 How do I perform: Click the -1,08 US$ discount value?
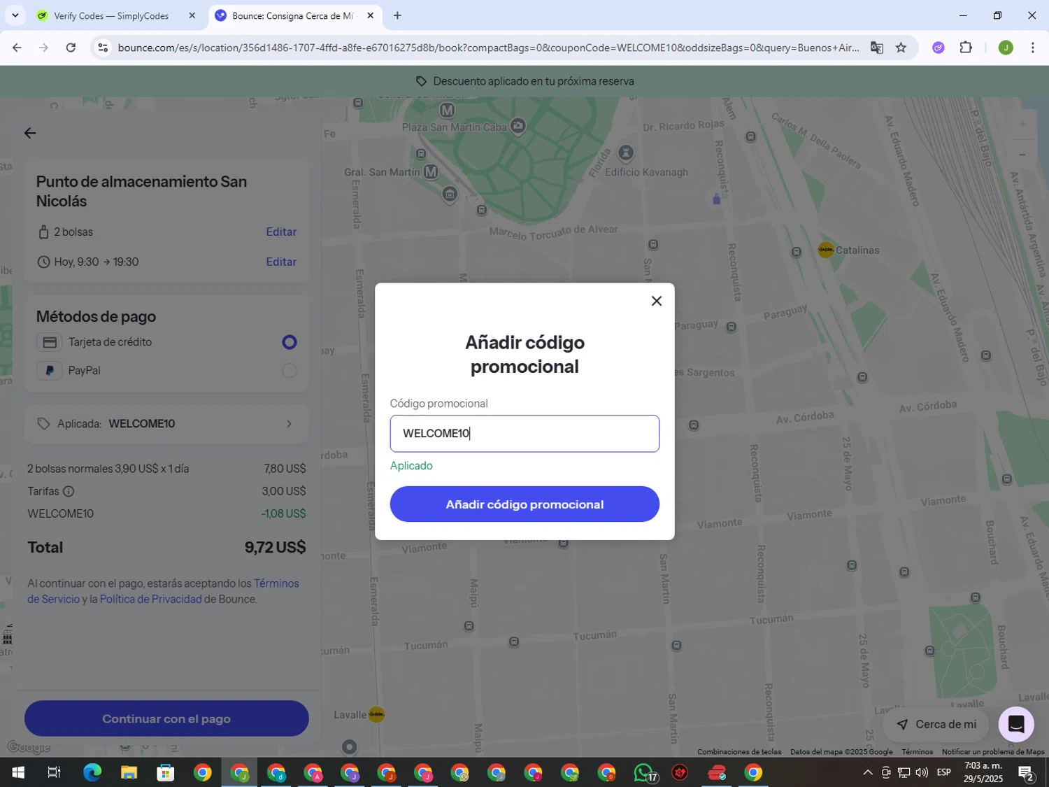[283, 513]
